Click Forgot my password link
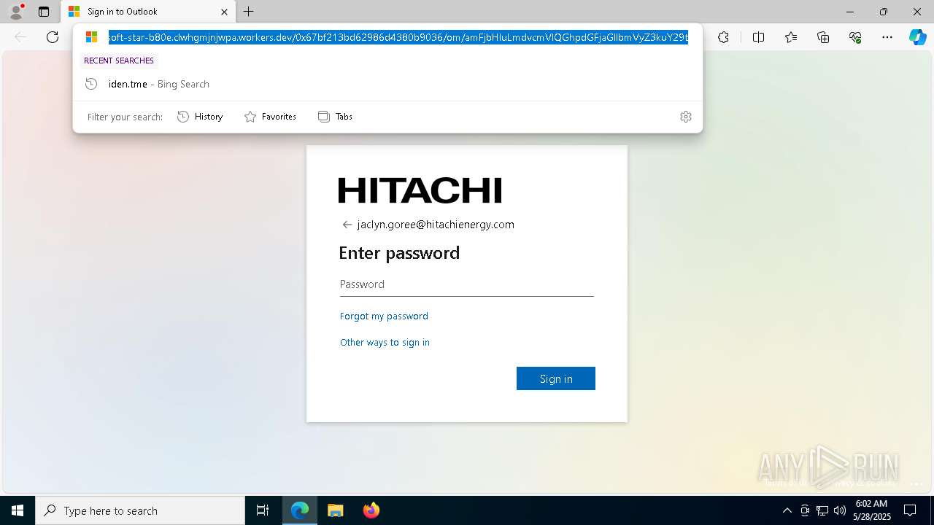Screen dimensions: 934x525 point(384,316)
